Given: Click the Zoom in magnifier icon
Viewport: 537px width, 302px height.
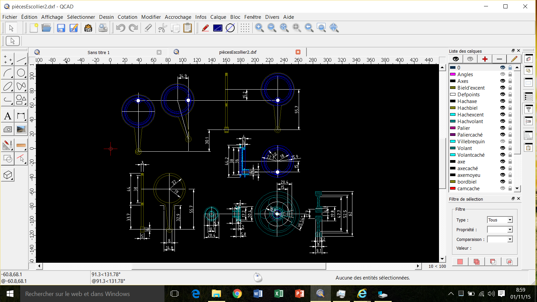Looking at the screenshot, I should point(259,28).
